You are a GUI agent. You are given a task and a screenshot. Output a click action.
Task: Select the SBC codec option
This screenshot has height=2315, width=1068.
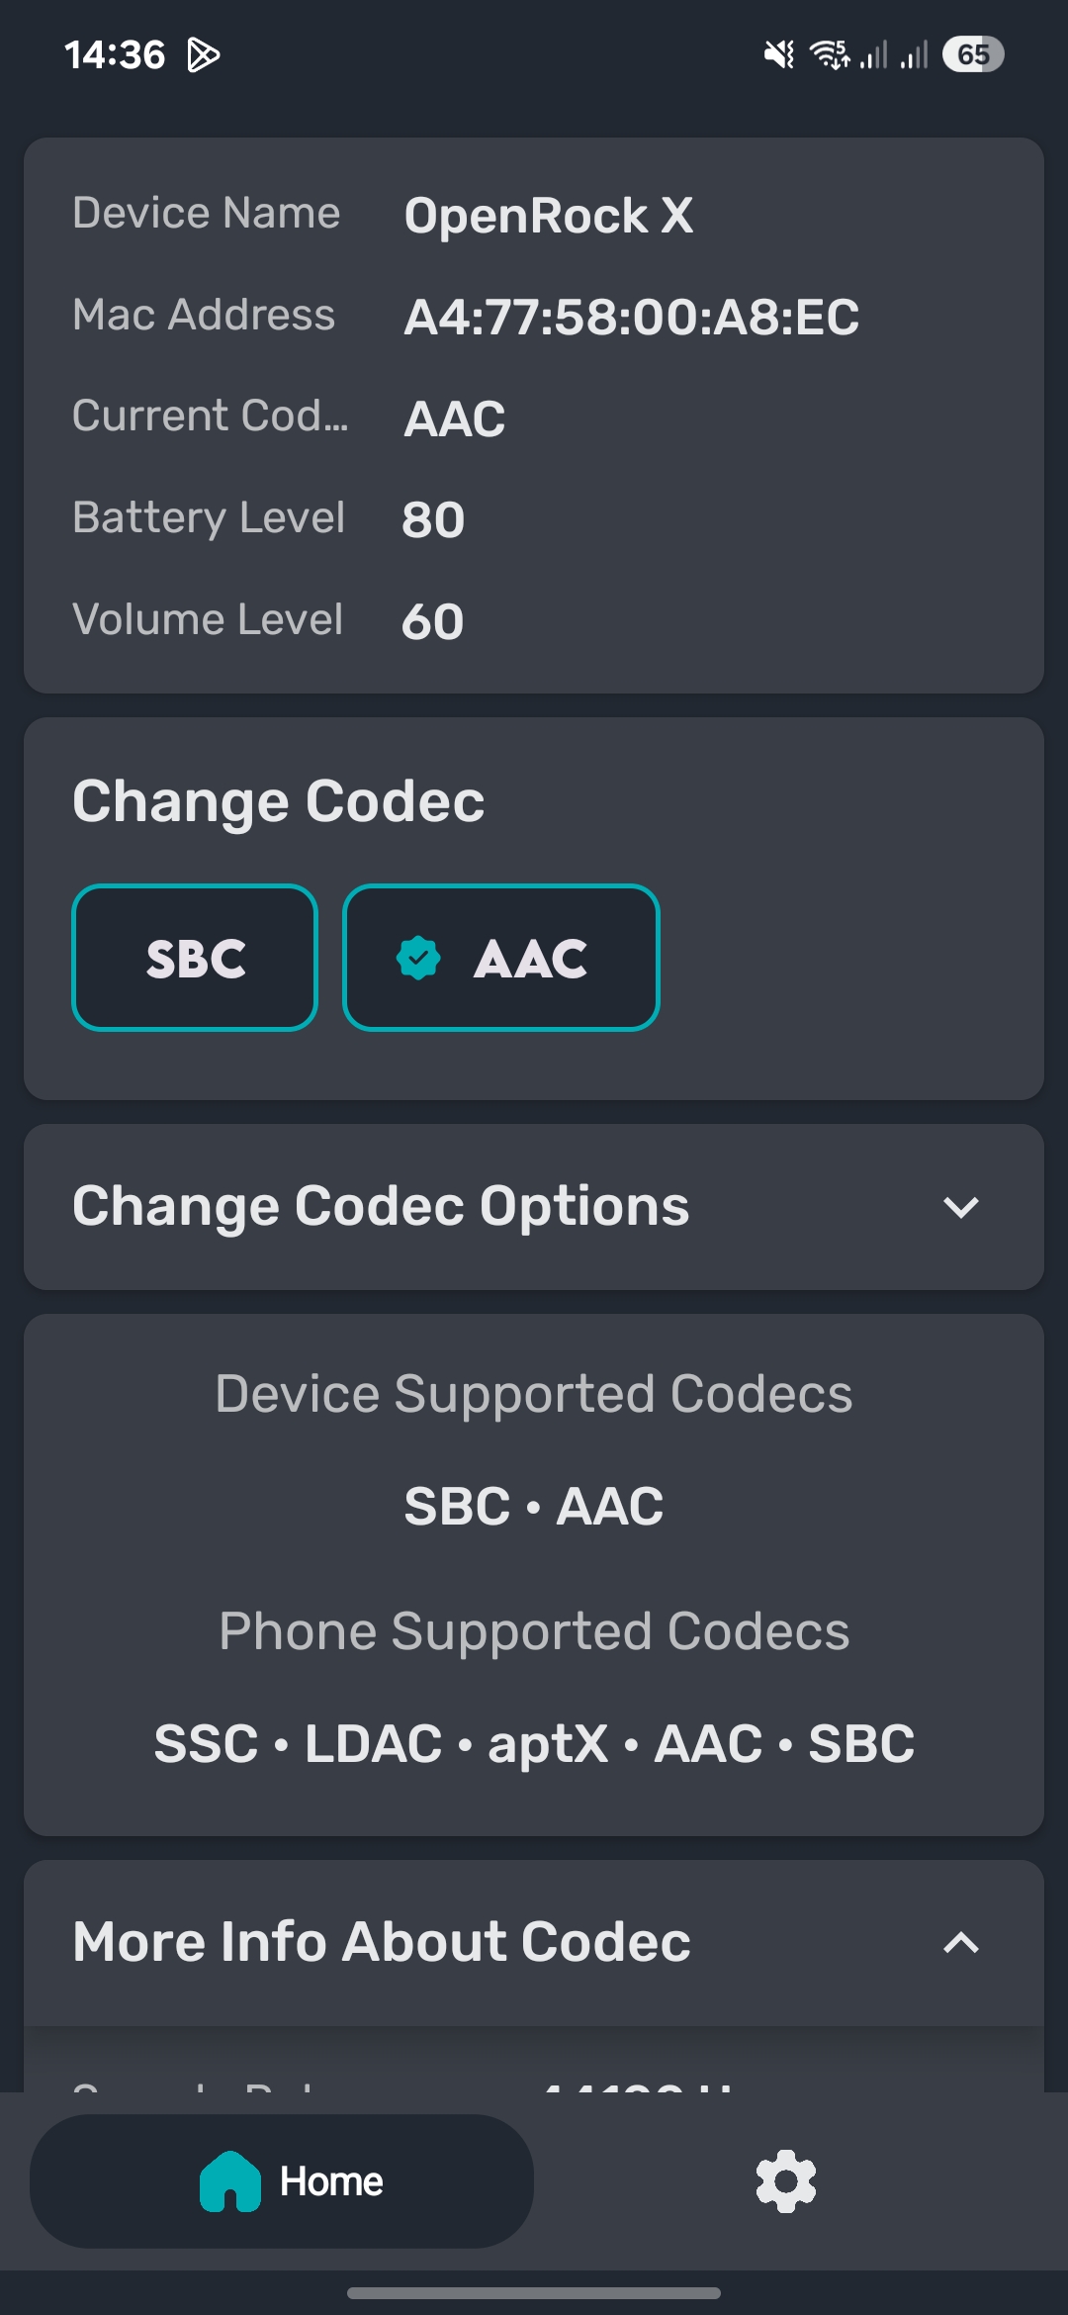click(195, 958)
